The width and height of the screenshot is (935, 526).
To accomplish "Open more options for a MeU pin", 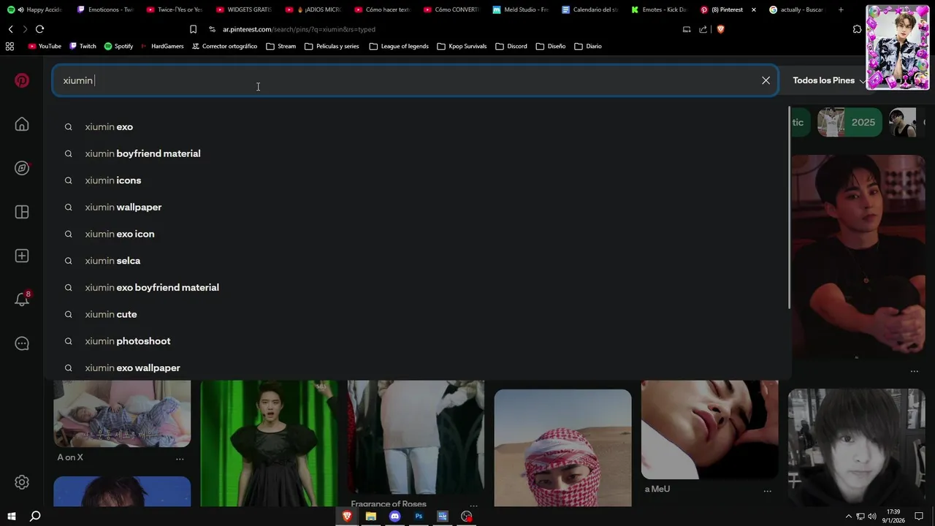I will pyautogui.click(x=767, y=491).
